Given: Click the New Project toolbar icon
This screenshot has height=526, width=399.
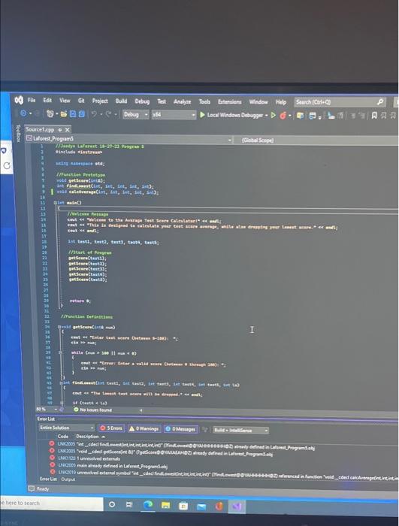Looking at the screenshot, I should 50,114.
